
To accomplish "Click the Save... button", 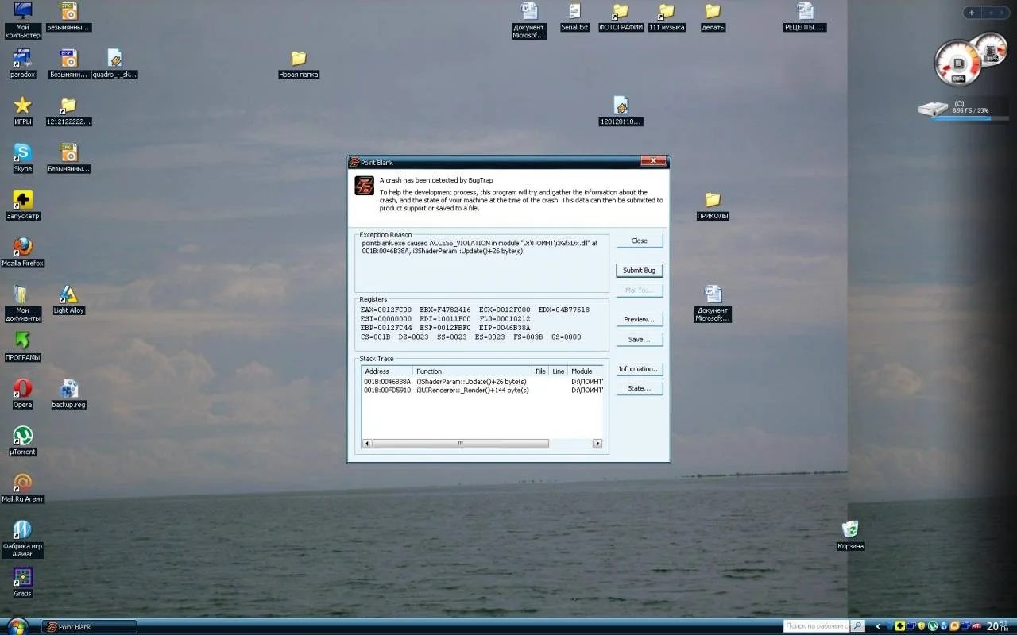I will coord(639,339).
